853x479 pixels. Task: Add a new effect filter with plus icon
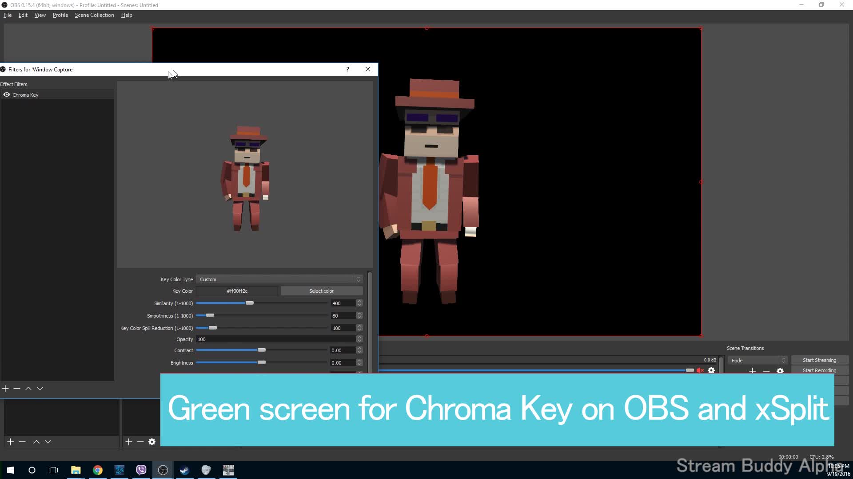[x=5, y=389]
